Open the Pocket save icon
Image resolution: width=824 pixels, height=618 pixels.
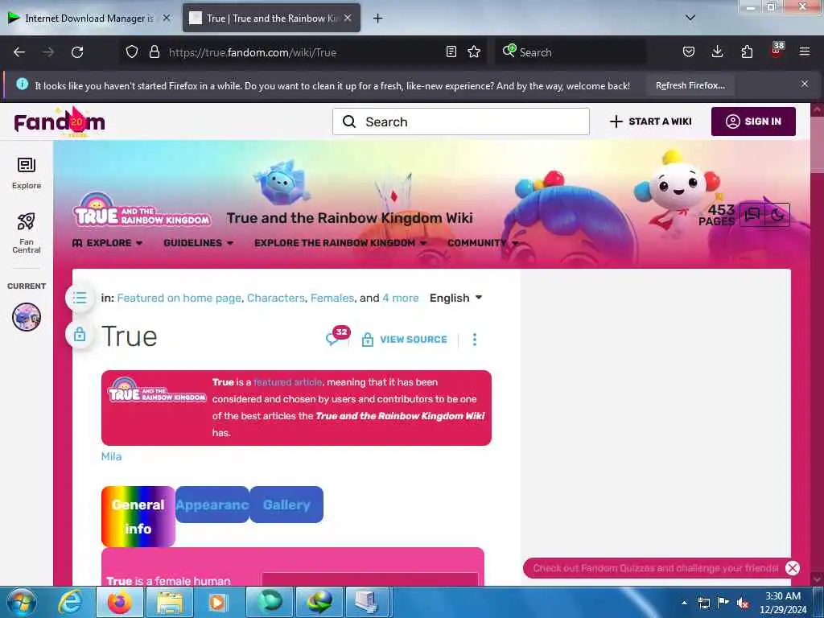tap(689, 52)
